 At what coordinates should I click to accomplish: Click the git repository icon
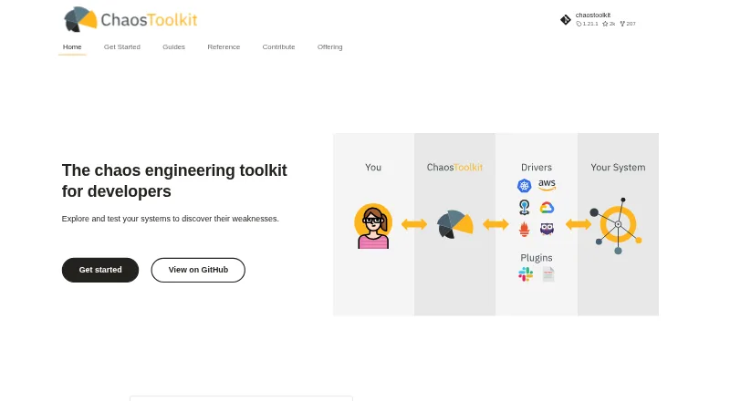click(x=565, y=19)
